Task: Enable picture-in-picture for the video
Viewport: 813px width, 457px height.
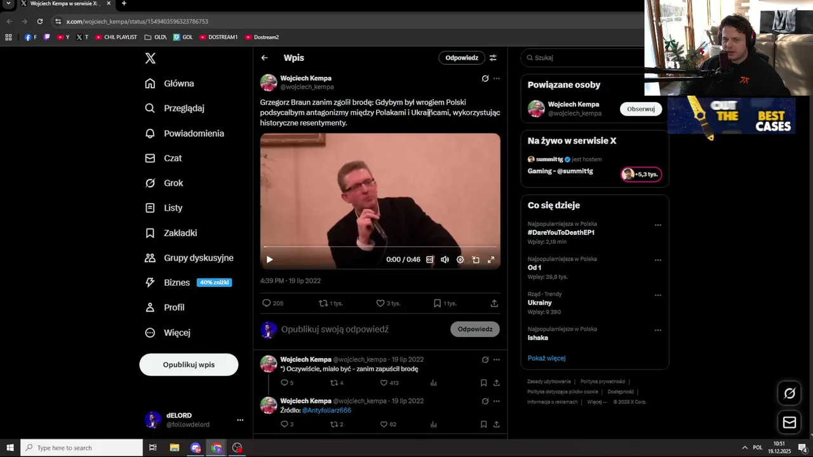Action: [x=476, y=260]
